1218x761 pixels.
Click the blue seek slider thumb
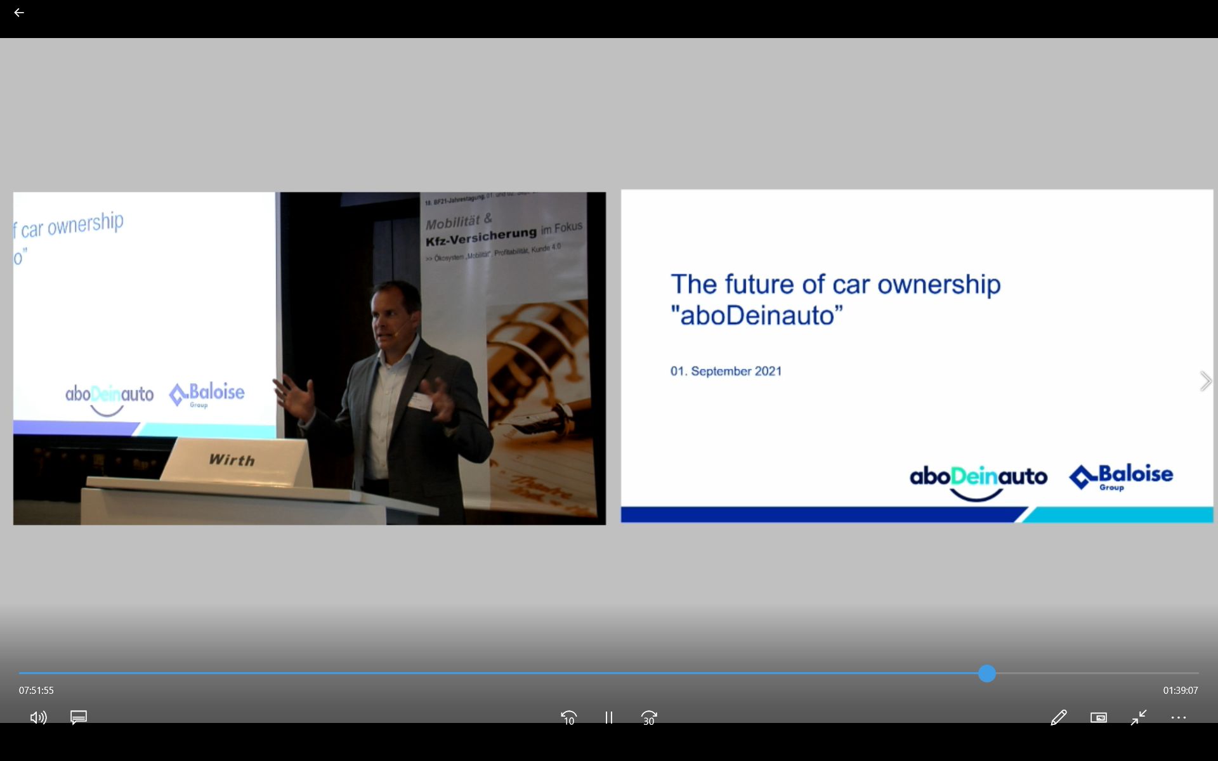pyautogui.click(x=986, y=673)
